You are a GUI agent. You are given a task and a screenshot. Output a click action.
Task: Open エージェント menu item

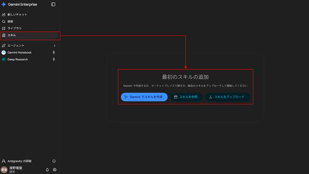click(x=30, y=46)
